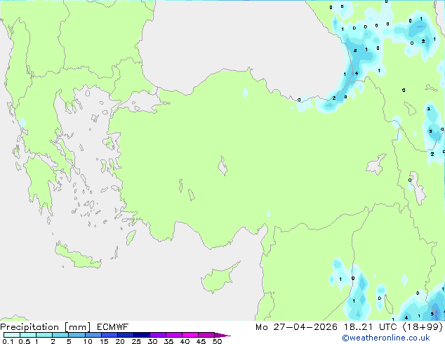Click the island of Cyprus on map

pos(218,277)
